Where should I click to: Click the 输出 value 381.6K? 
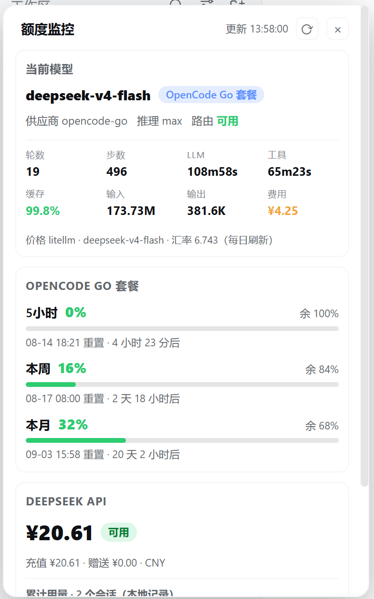click(207, 211)
